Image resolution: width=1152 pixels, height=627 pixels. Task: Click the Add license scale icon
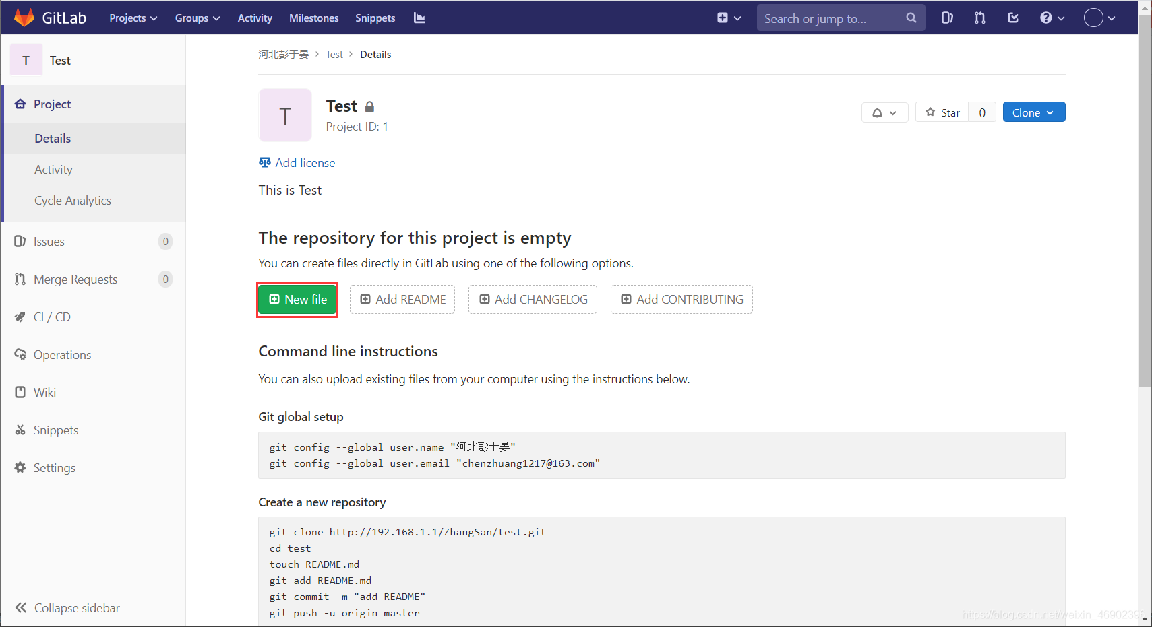pyautogui.click(x=265, y=162)
